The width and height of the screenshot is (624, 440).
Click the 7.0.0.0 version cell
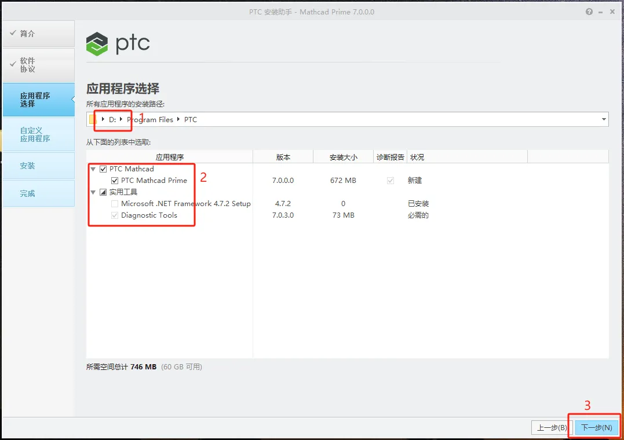(283, 181)
